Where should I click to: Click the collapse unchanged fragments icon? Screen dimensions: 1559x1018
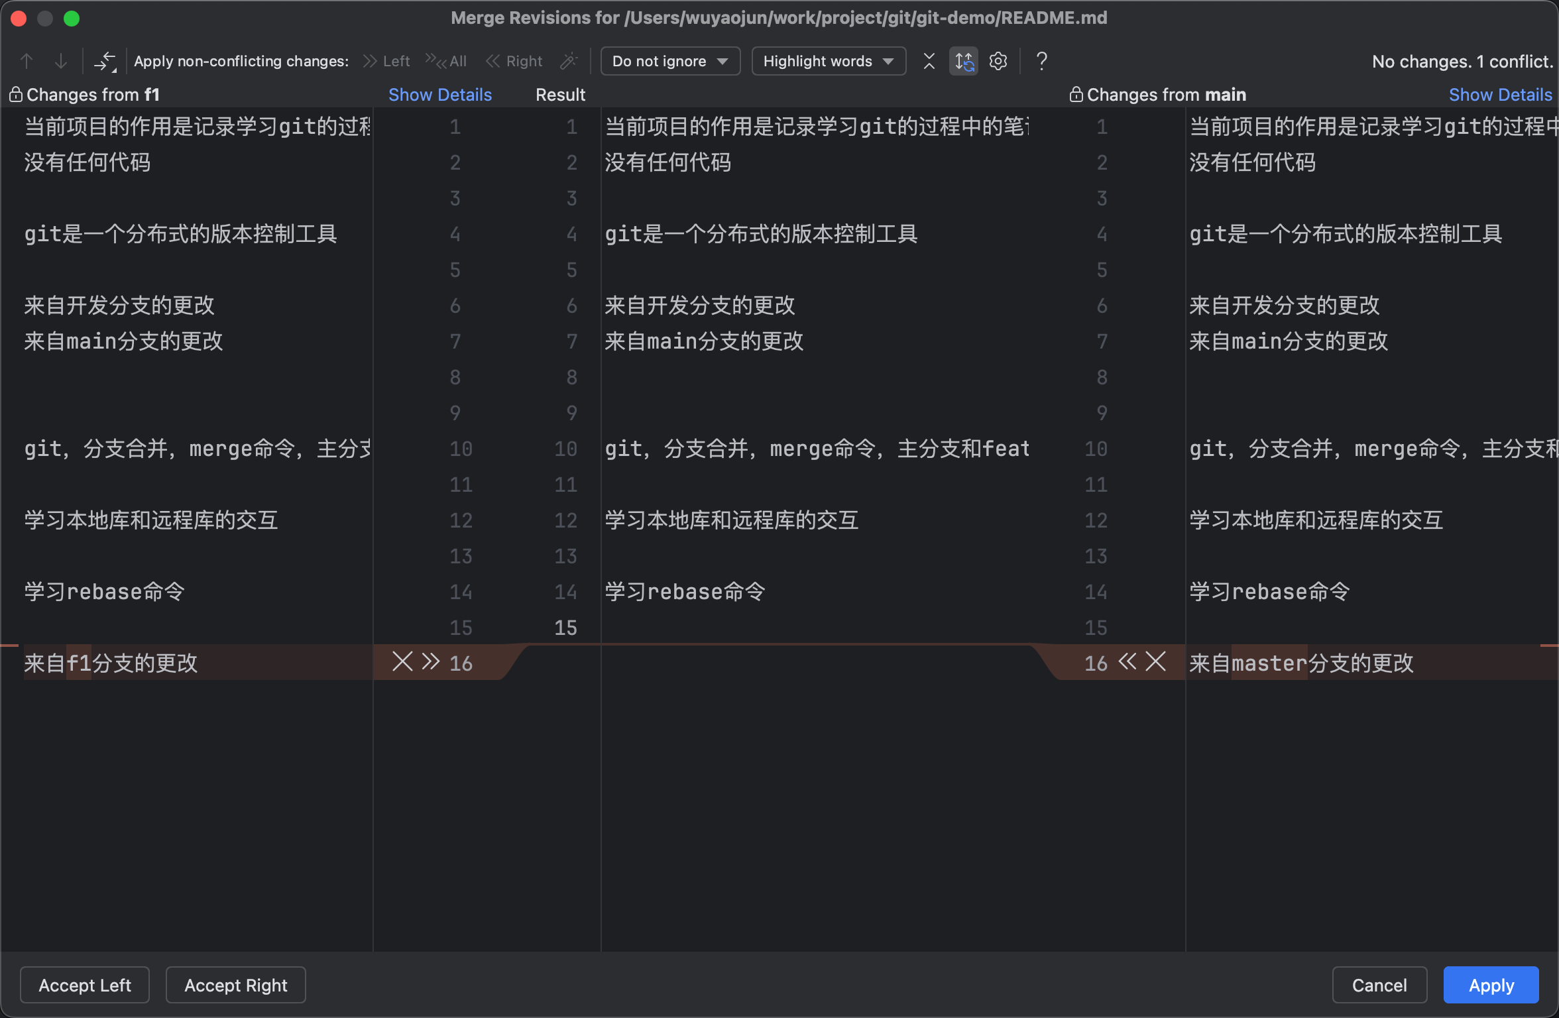(x=929, y=61)
